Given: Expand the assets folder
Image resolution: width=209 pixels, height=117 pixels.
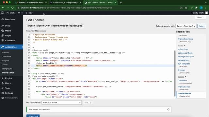Looking at the screenshot, I should 182,46.
